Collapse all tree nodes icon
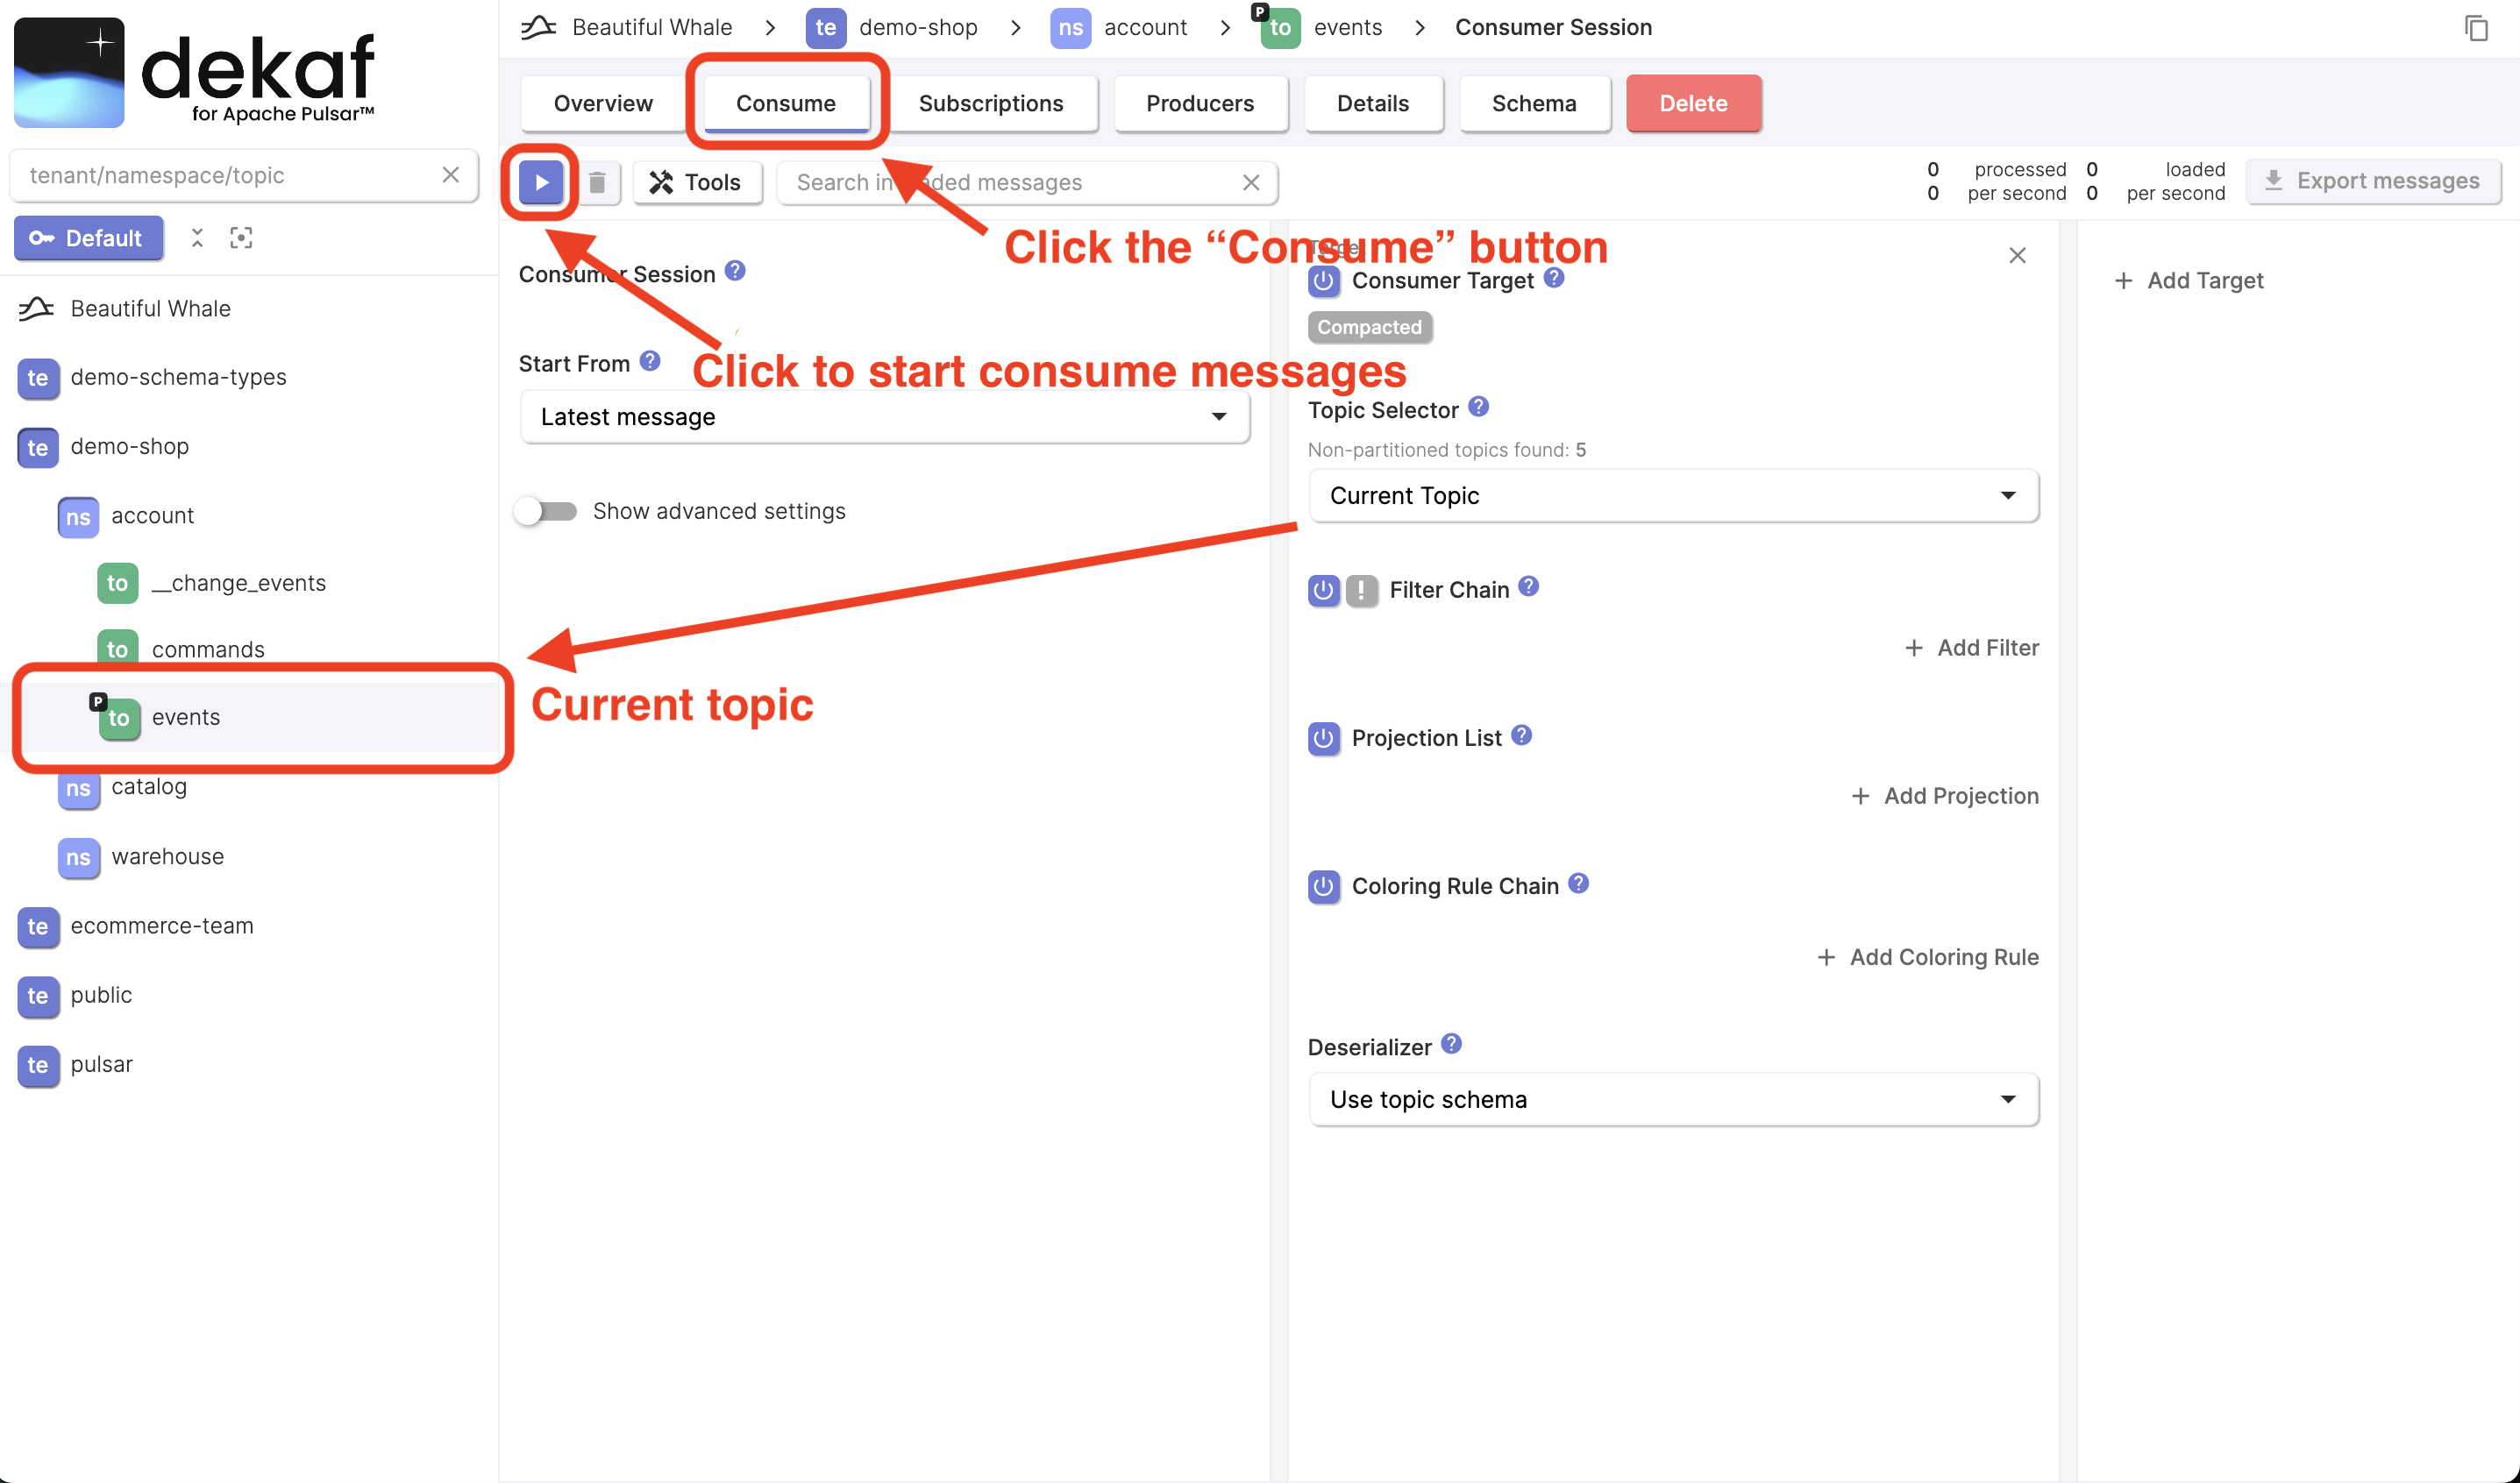 click(x=197, y=238)
